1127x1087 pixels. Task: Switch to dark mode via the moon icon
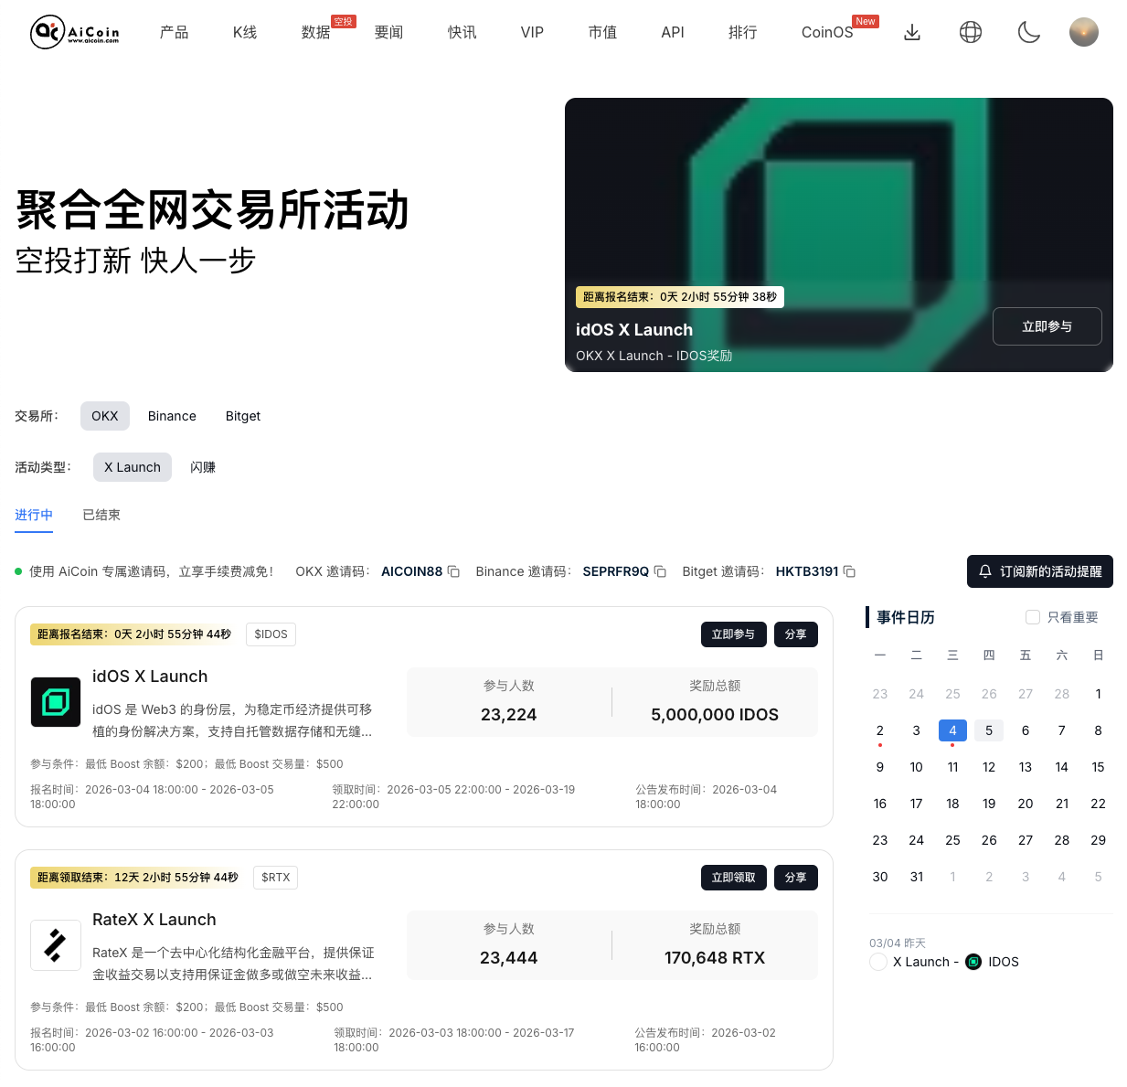pos(1028,31)
